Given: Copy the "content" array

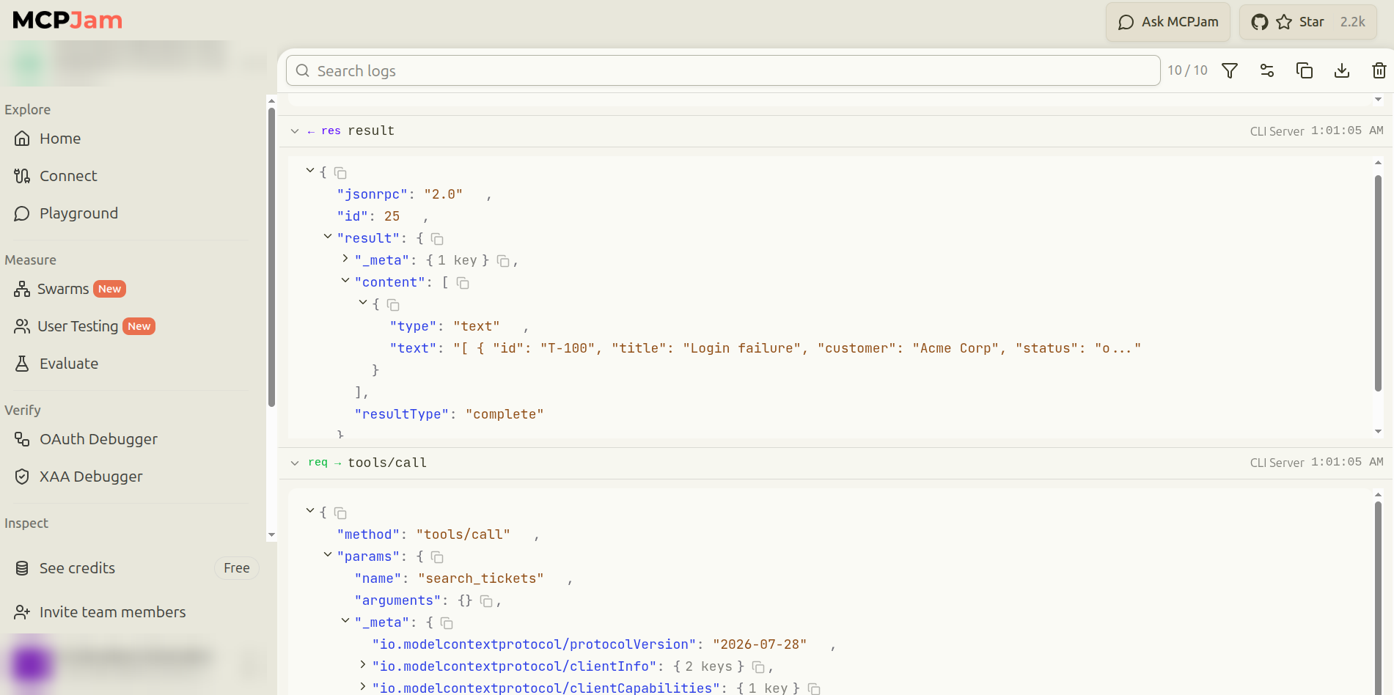Looking at the screenshot, I should [463, 283].
